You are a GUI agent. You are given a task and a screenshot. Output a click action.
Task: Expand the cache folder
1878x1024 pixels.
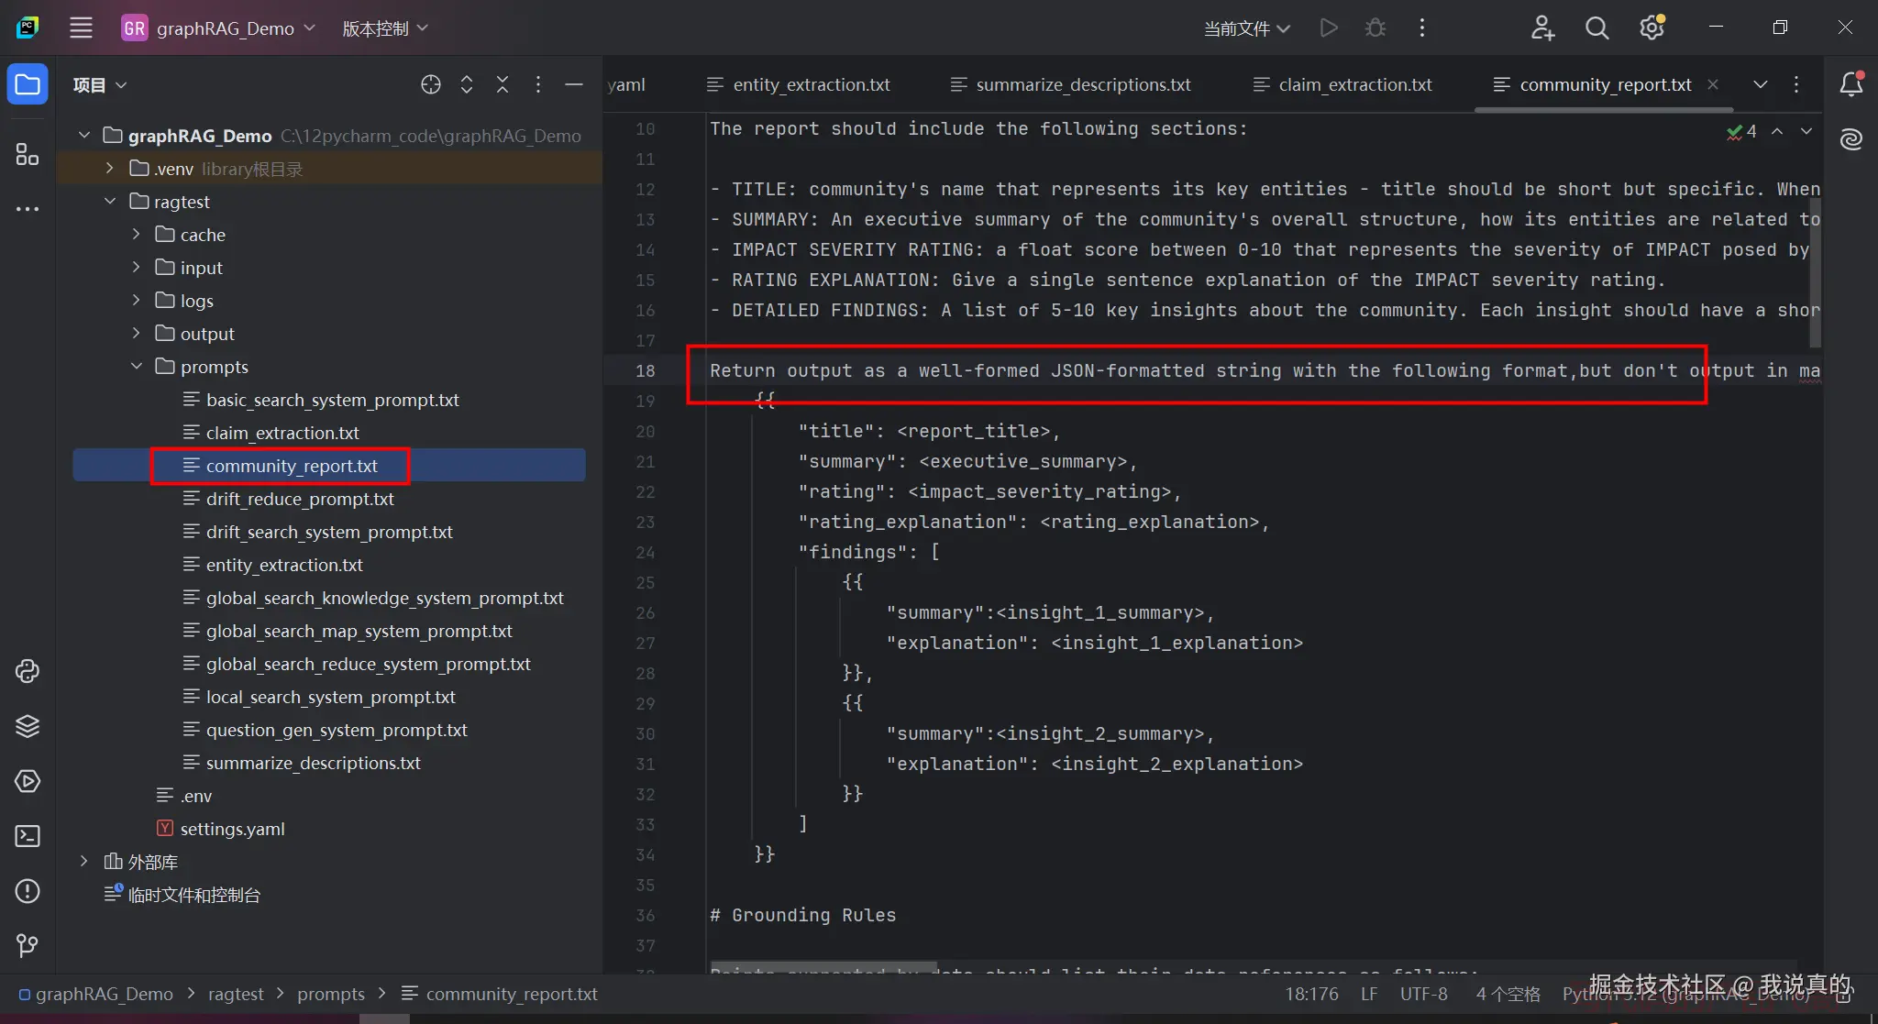point(137,235)
